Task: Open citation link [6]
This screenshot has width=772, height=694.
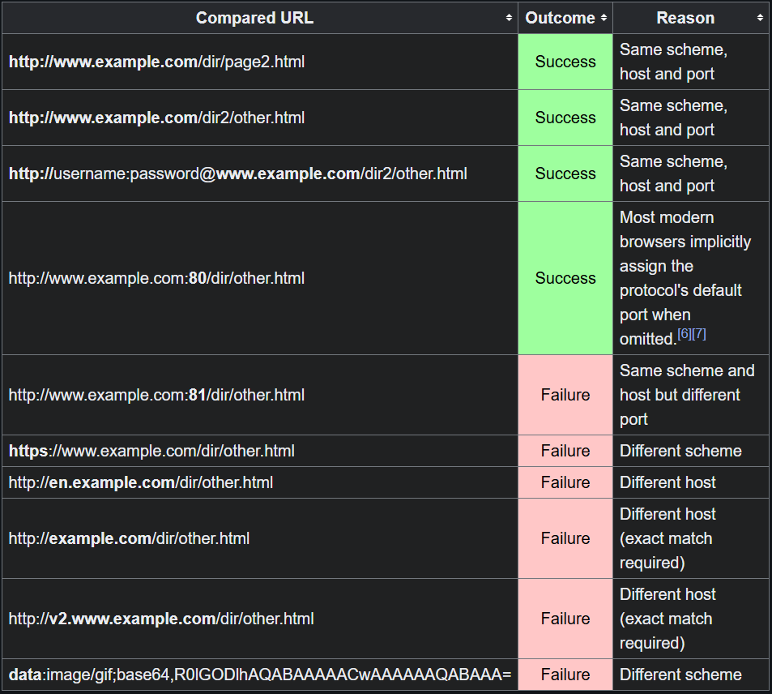Action: (x=684, y=334)
